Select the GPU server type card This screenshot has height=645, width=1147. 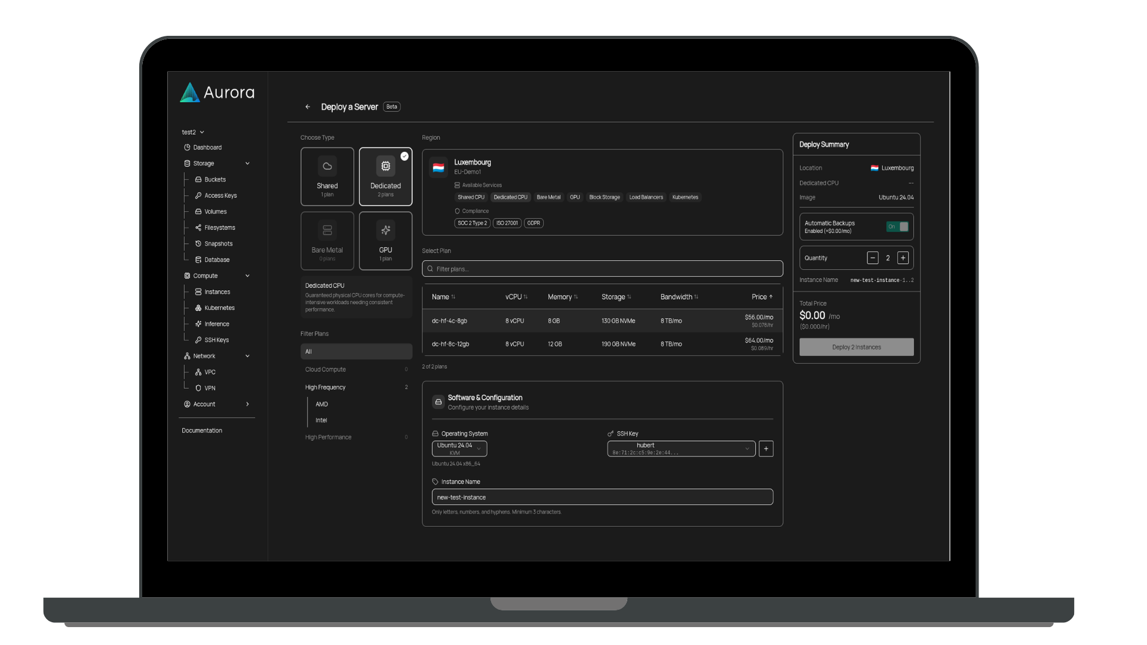click(385, 241)
